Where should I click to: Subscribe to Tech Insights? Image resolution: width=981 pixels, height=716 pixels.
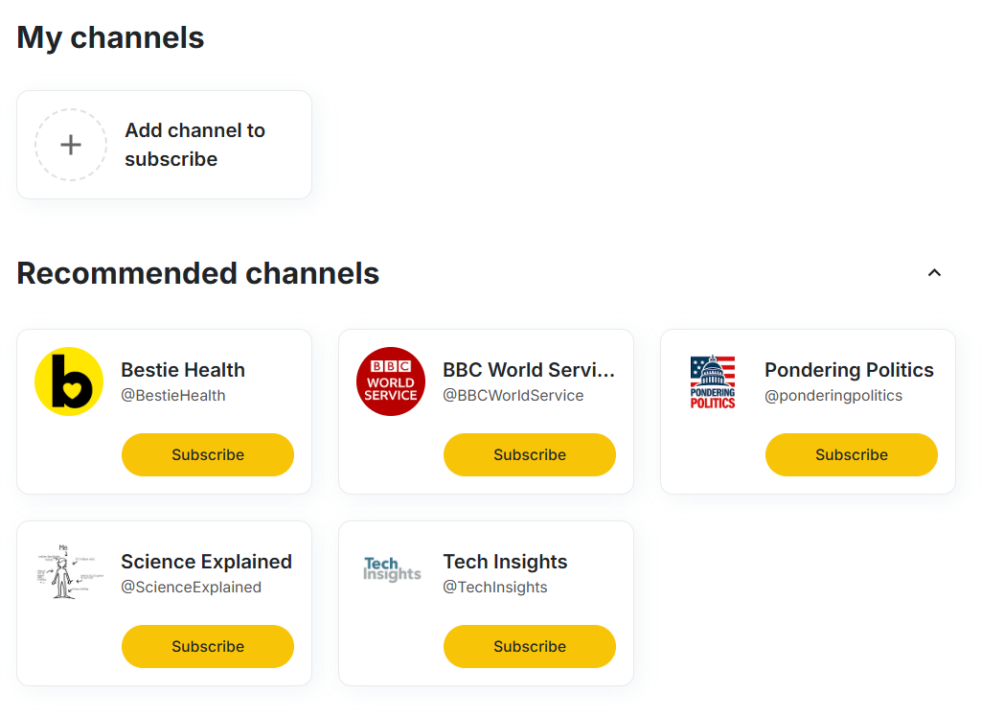[529, 646]
